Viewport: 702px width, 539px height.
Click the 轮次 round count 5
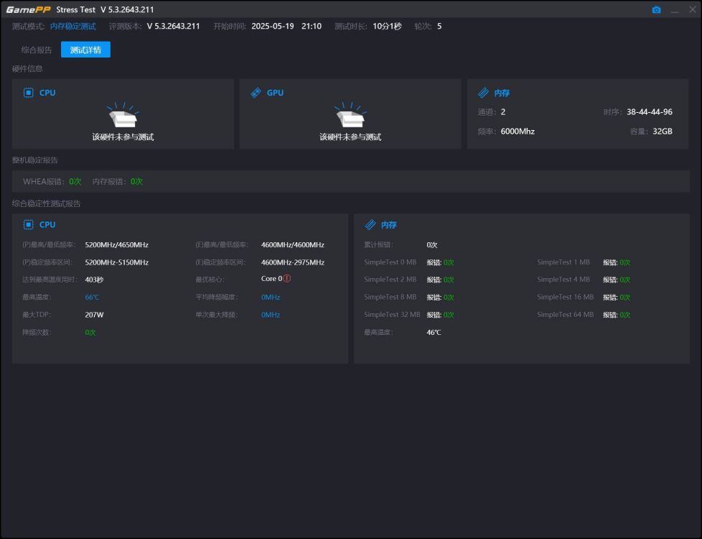coord(439,27)
